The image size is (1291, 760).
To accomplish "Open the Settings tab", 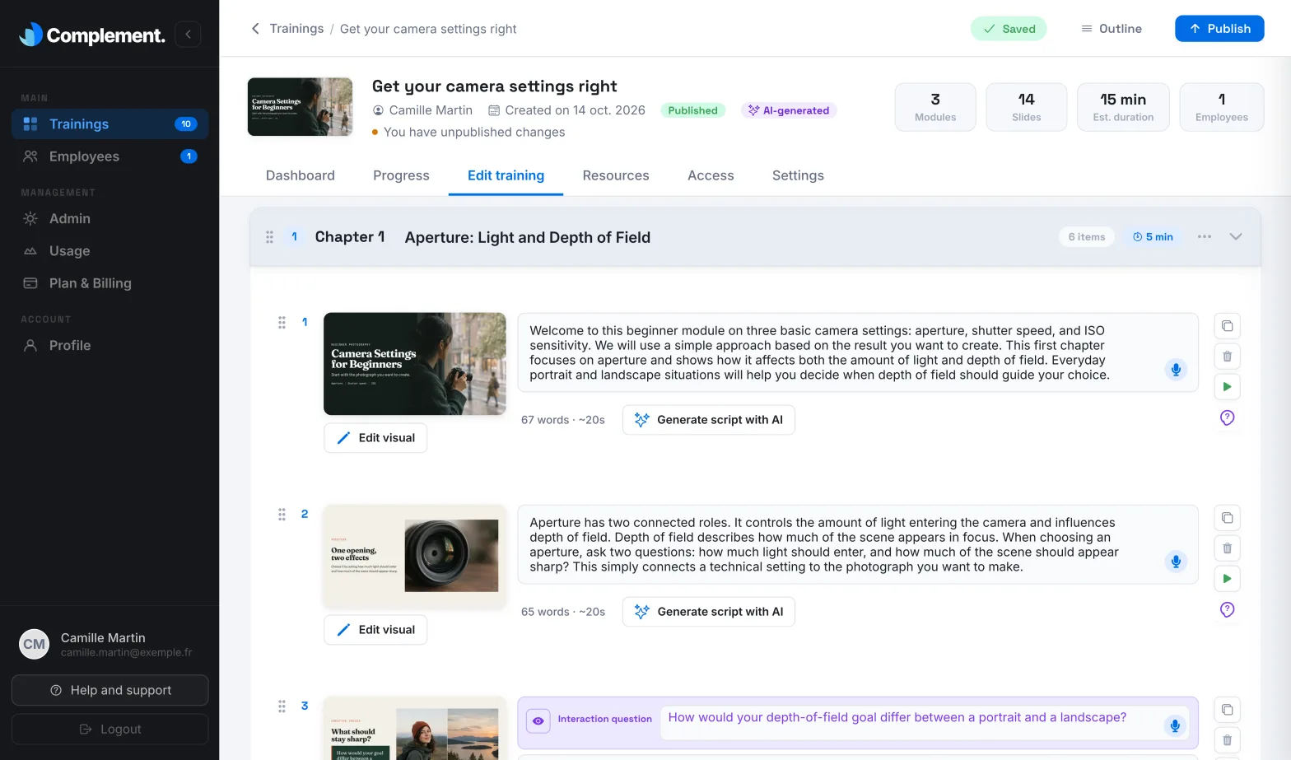I will [x=798, y=175].
